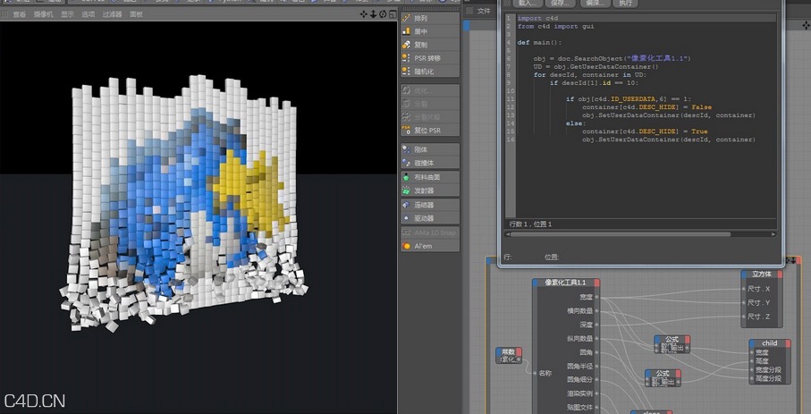The width and height of the screenshot is (811, 414).
Task: Select the 随机化 randomize tool
Action: (x=430, y=72)
